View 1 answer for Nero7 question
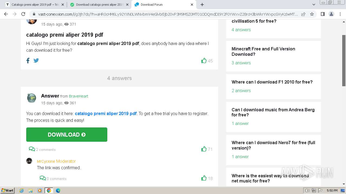 240,157
